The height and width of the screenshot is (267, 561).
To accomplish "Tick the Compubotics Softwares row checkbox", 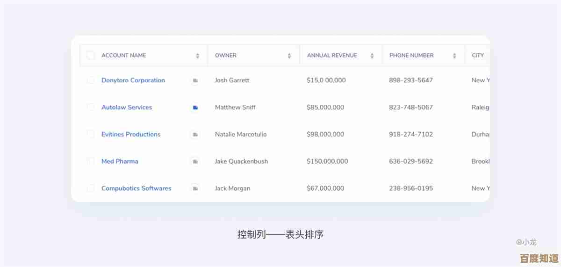I will click(91, 188).
